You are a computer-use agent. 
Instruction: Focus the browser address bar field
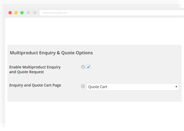pyautogui.click(x=112, y=13)
